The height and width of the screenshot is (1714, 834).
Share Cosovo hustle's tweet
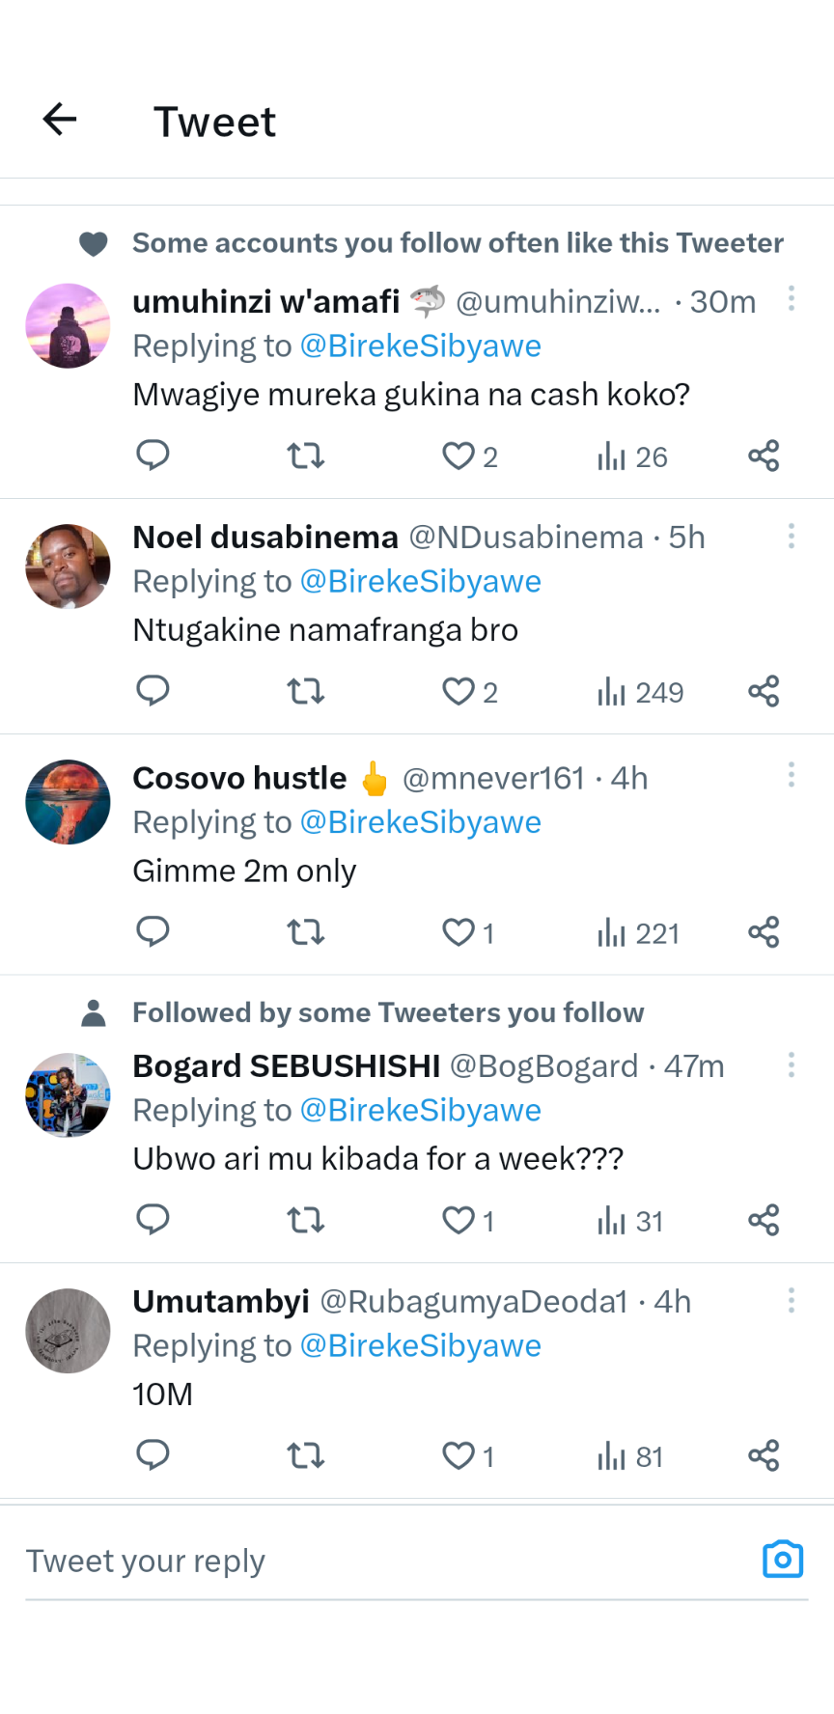tap(764, 932)
